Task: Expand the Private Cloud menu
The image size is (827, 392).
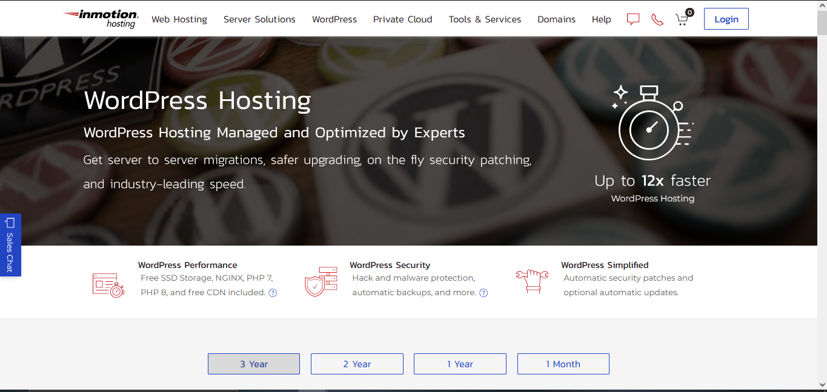Action: coord(402,19)
